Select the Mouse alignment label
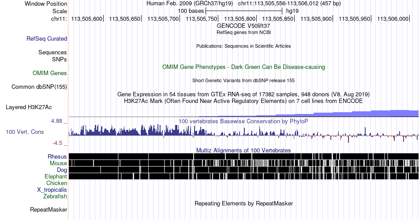Screen dimensions: 419x220 pos(58,163)
